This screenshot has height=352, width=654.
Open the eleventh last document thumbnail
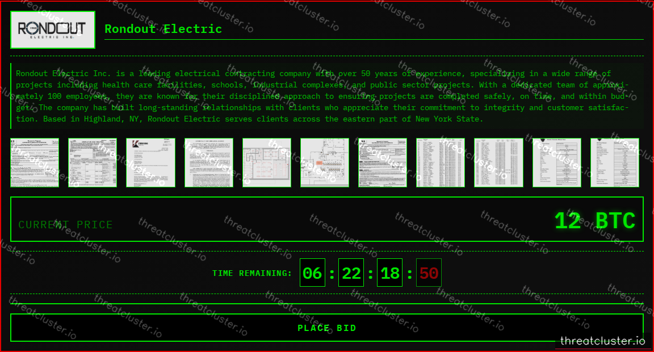(614, 162)
